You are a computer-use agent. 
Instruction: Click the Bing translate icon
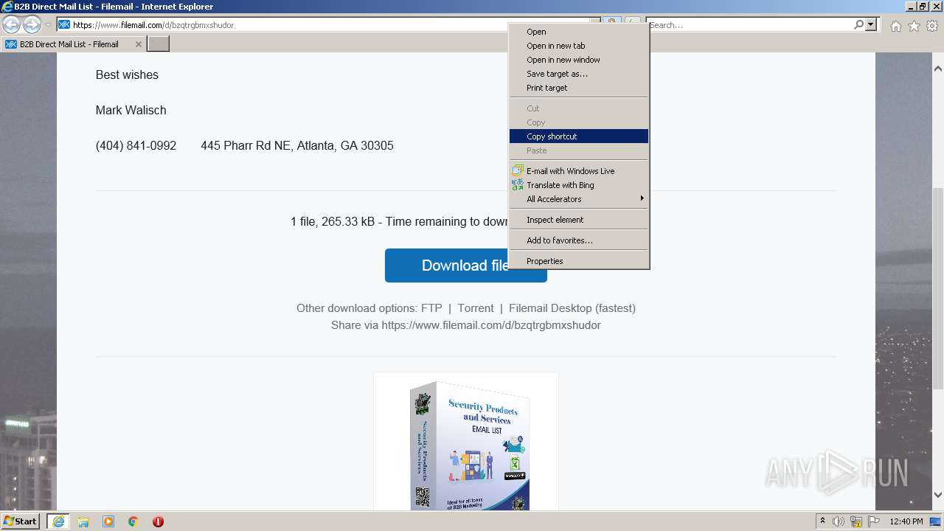click(x=518, y=185)
